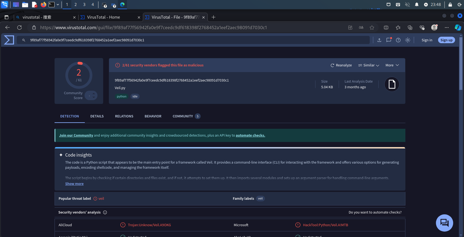Click Do you want to automate checks?

375,212
